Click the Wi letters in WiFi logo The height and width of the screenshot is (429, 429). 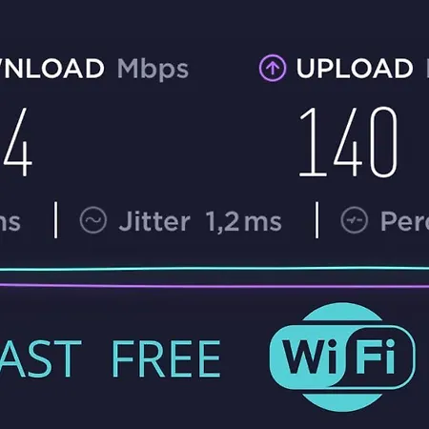[x=311, y=356]
